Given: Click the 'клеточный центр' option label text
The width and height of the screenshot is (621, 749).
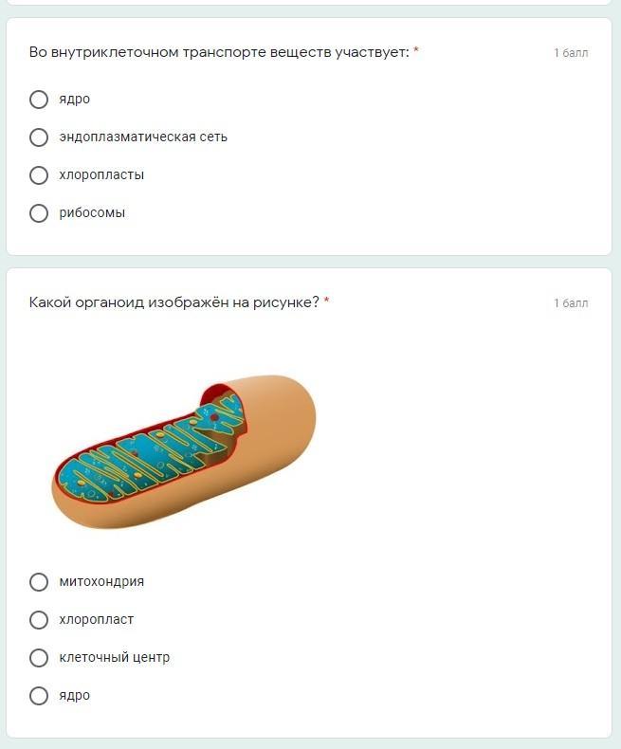Looking at the screenshot, I should (x=114, y=658).
